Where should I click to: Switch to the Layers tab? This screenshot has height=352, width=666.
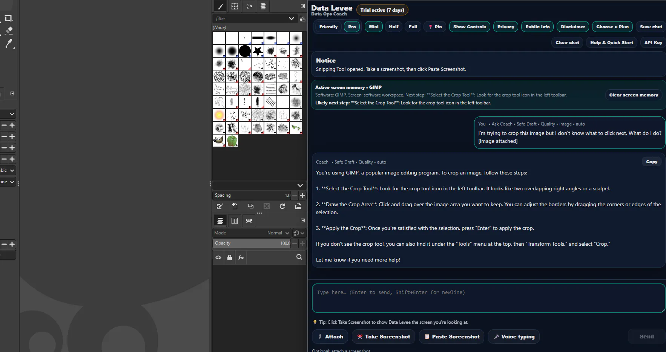click(x=220, y=221)
